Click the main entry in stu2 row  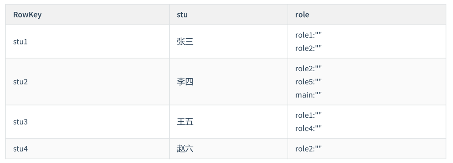[308, 95]
